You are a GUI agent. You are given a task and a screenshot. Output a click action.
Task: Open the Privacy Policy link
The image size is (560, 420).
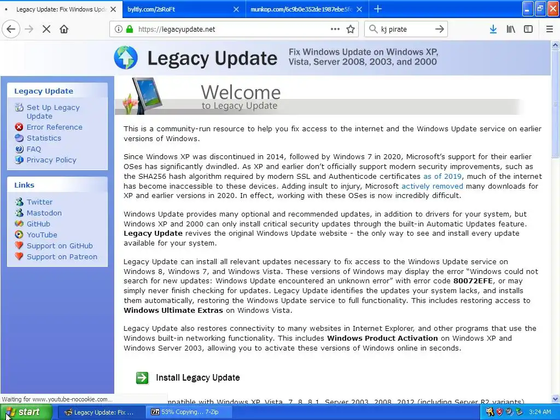[x=51, y=160]
